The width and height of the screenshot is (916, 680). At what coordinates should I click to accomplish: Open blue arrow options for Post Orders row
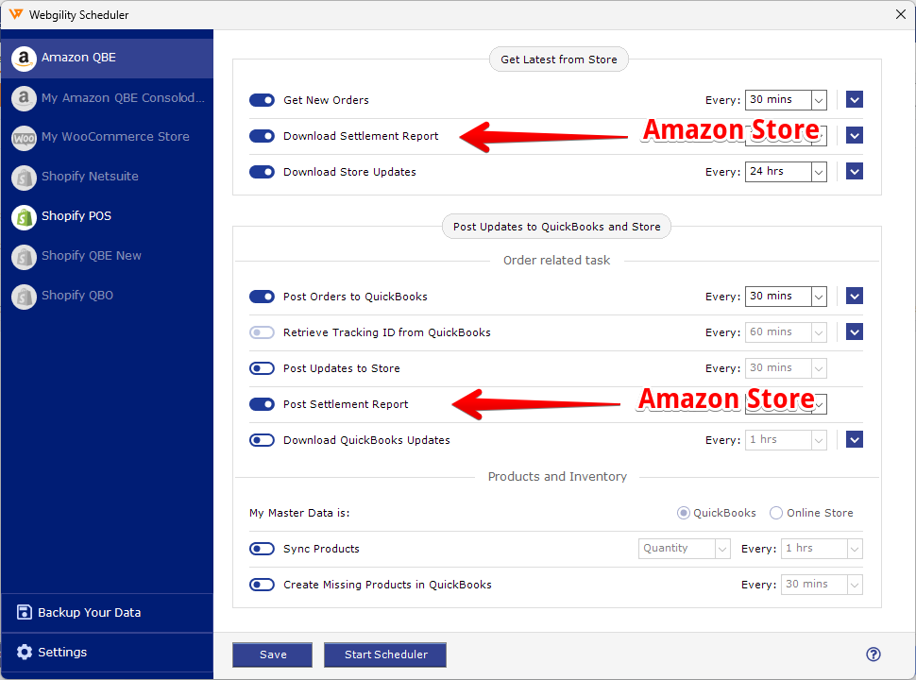click(854, 297)
